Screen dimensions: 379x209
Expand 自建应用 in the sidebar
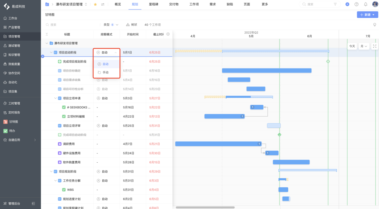pos(16,139)
